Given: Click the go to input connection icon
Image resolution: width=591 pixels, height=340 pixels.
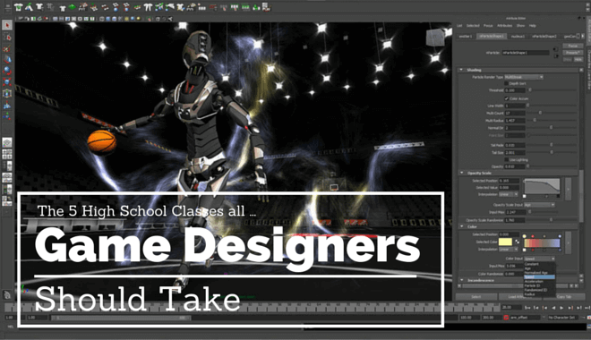Looking at the screenshot, I should point(555,48).
